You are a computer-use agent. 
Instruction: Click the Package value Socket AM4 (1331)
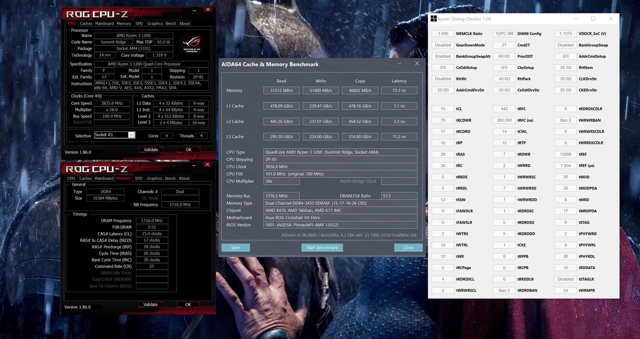134,48
